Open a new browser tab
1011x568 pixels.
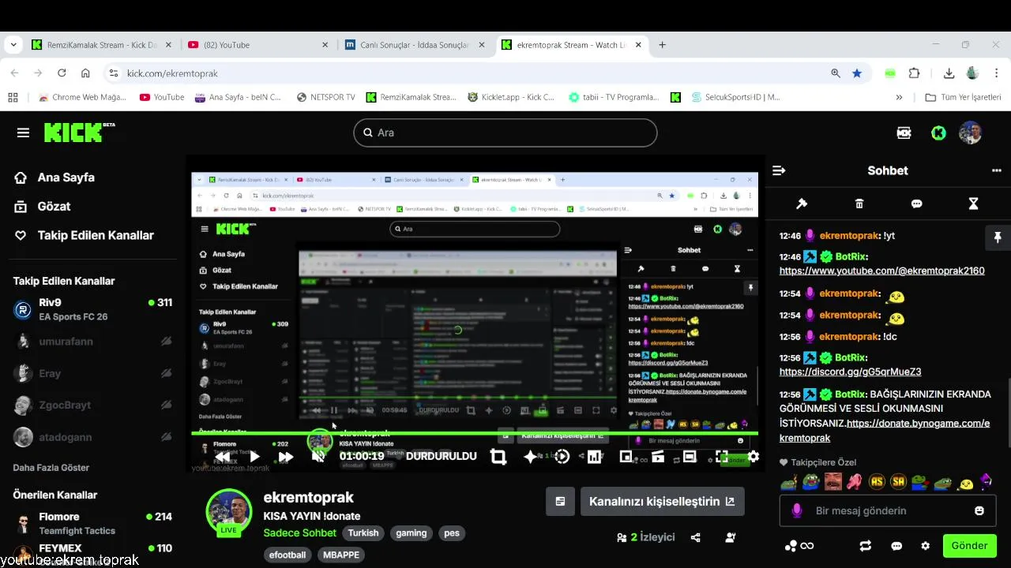662,45
